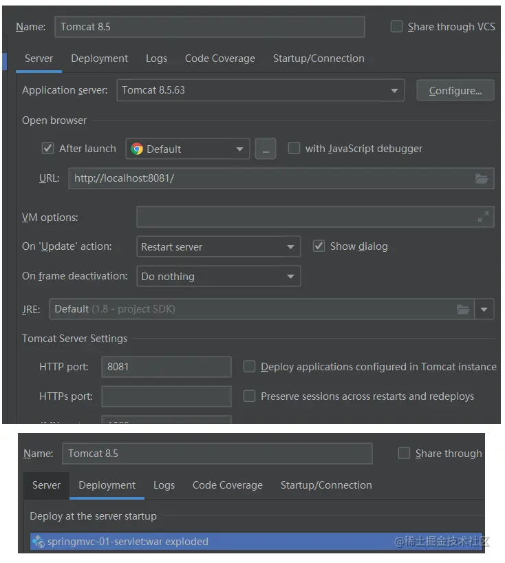The width and height of the screenshot is (505, 563).
Task: Open the Logs tab in upper dialog
Action: [156, 59]
